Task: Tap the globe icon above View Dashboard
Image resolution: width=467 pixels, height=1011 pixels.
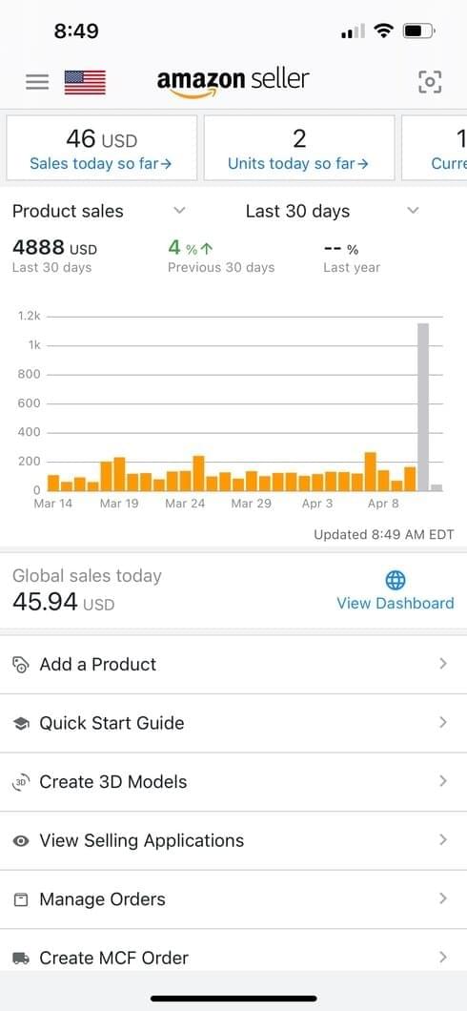Action: pyautogui.click(x=395, y=580)
